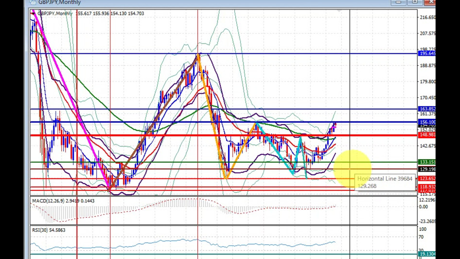Click the small arrow icon before GBPJPY chart label
The height and width of the screenshot is (259, 460).
(x=33, y=13)
